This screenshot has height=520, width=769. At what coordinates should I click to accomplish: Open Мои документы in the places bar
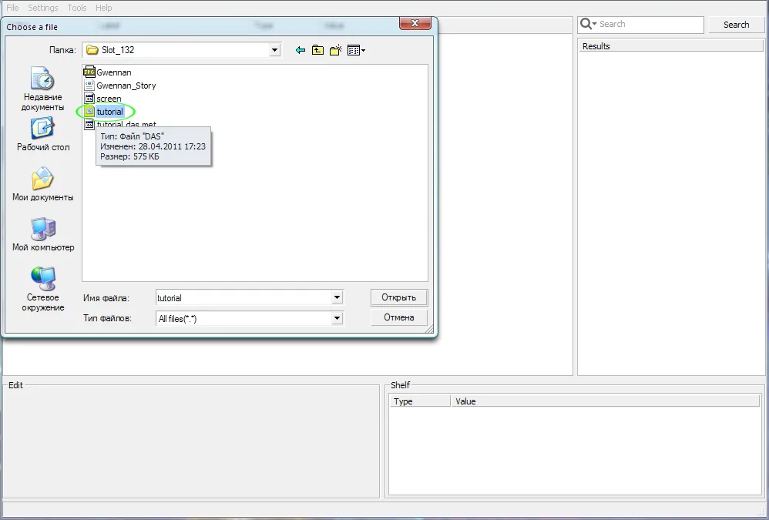click(42, 185)
